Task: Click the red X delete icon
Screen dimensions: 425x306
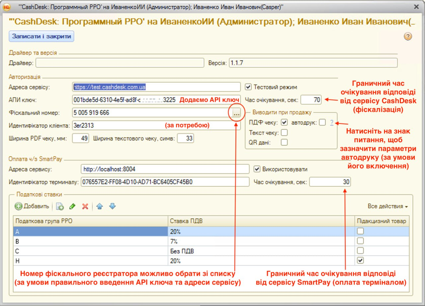Action: click(x=85, y=206)
